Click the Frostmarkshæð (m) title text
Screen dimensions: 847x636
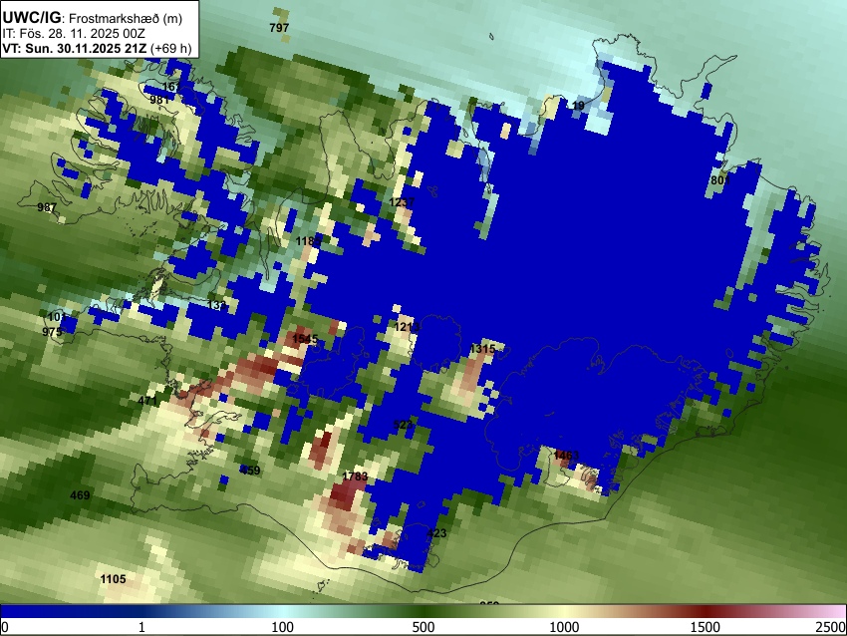(x=126, y=18)
